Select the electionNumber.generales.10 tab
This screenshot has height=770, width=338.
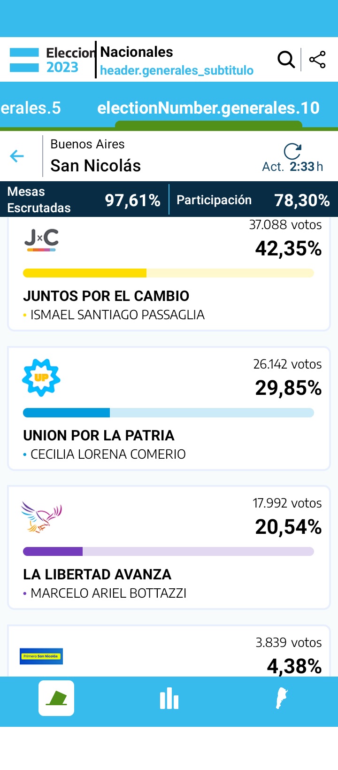point(208,108)
